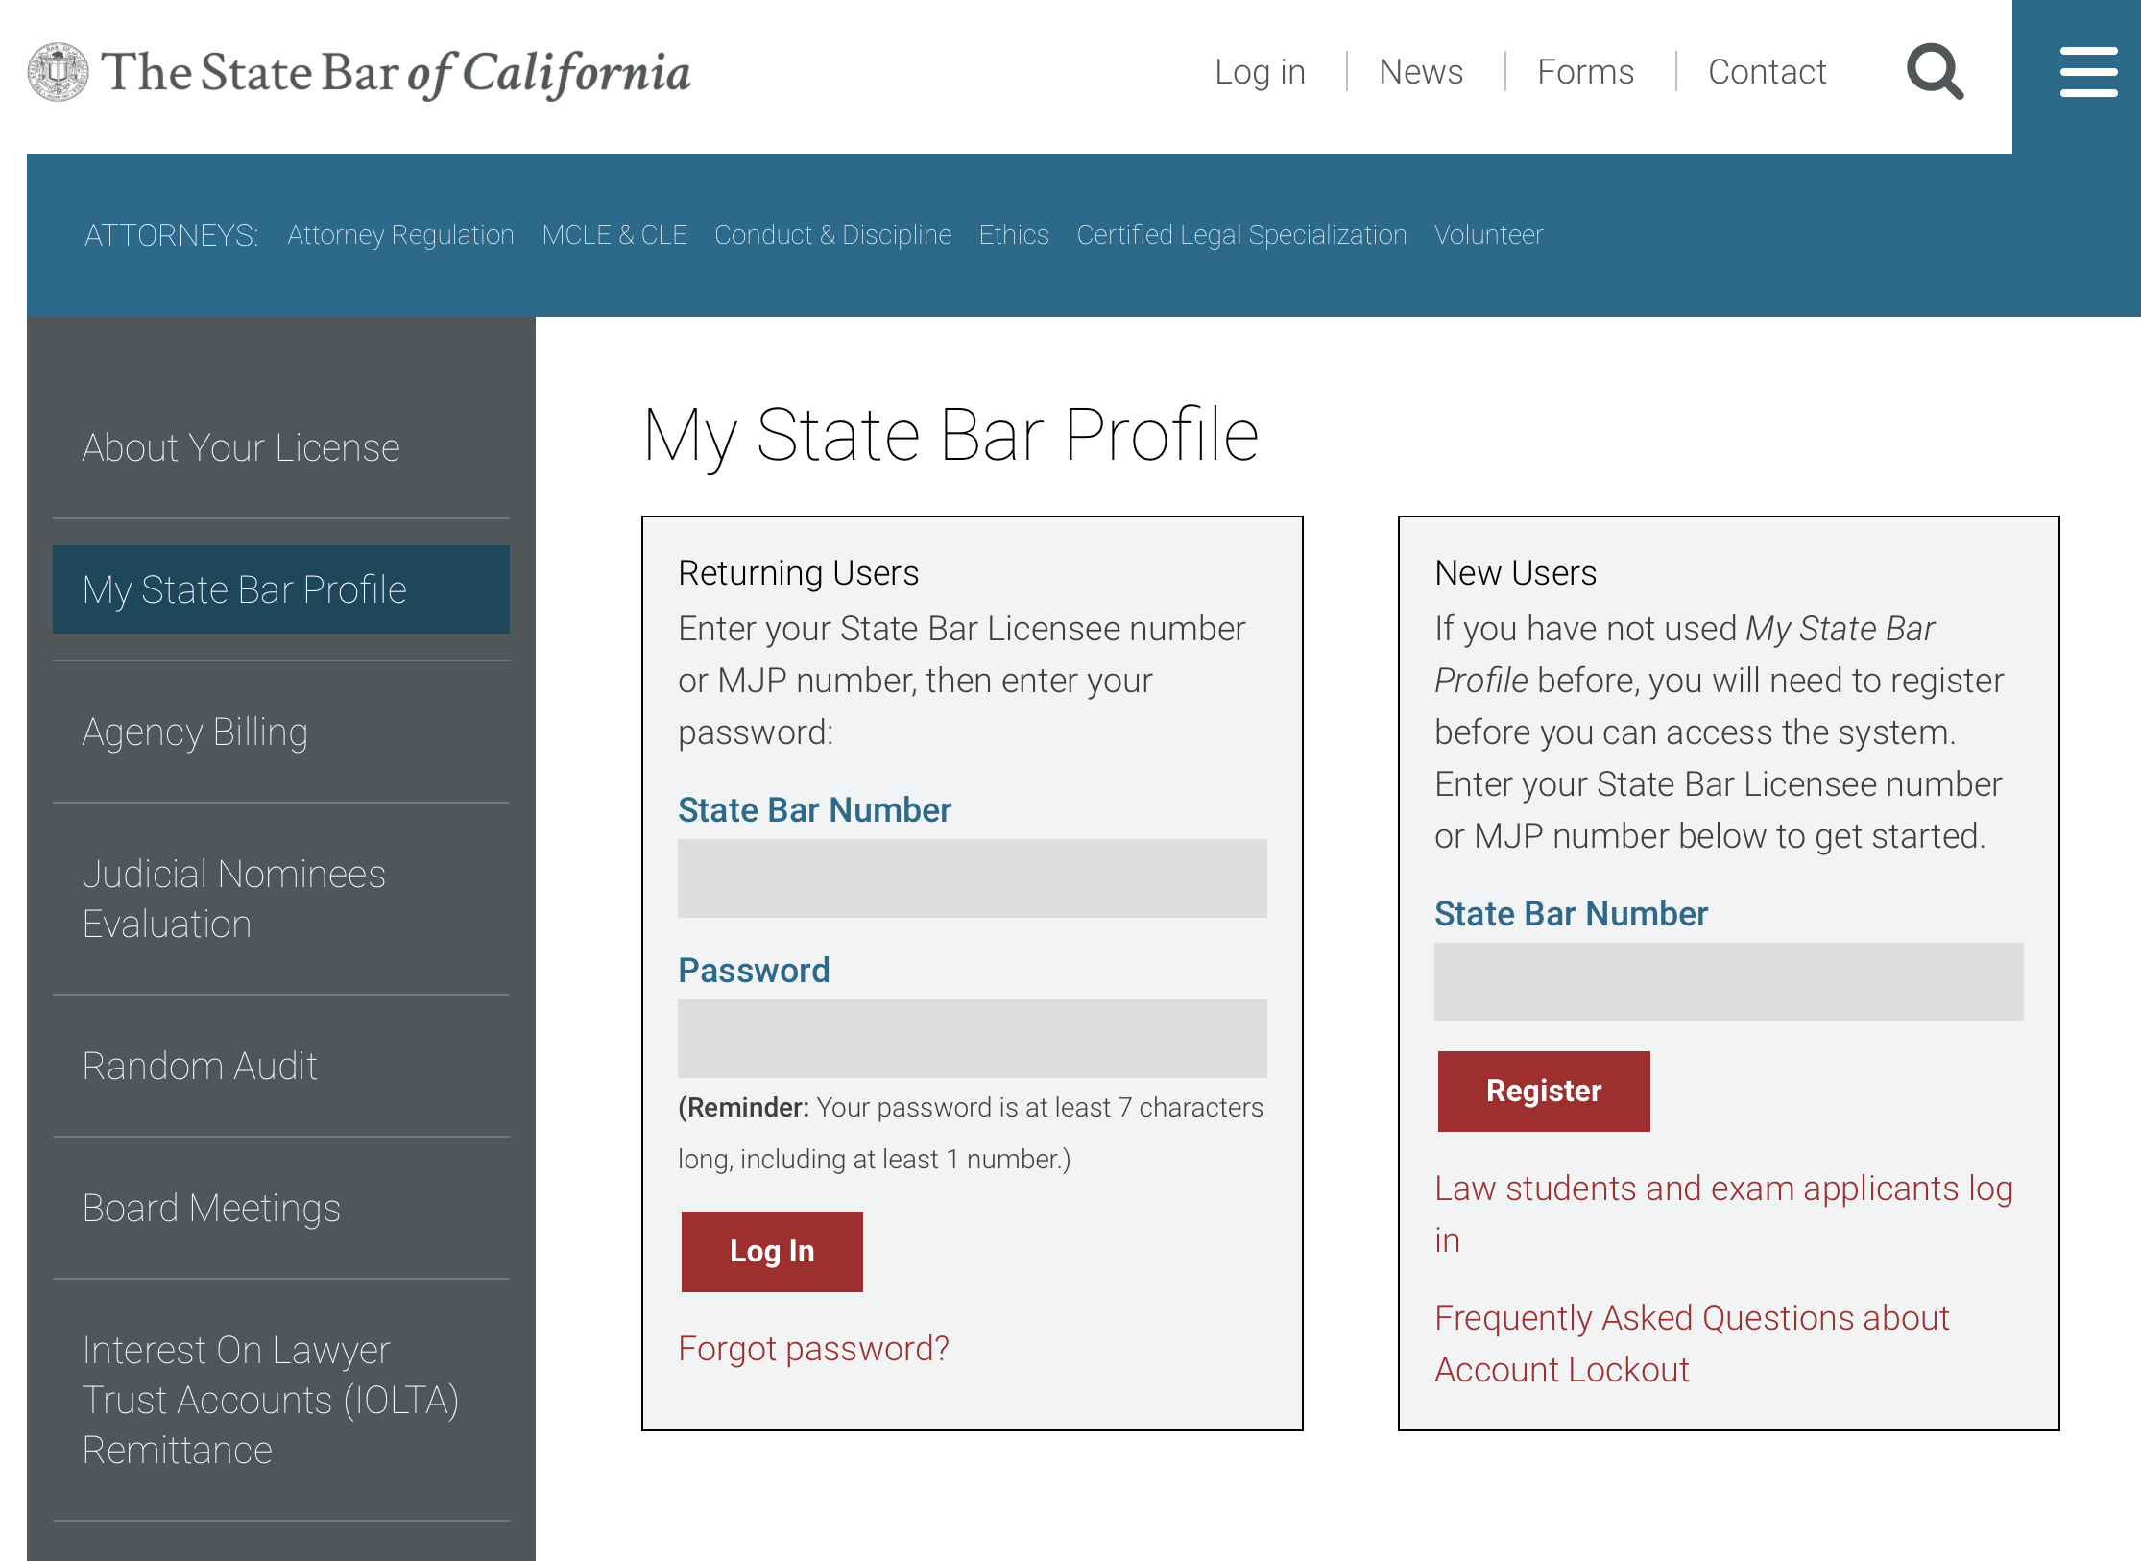This screenshot has height=1561, width=2141.
Task: Open Conduct & Discipline navigation item
Action: (x=832, y=235)
